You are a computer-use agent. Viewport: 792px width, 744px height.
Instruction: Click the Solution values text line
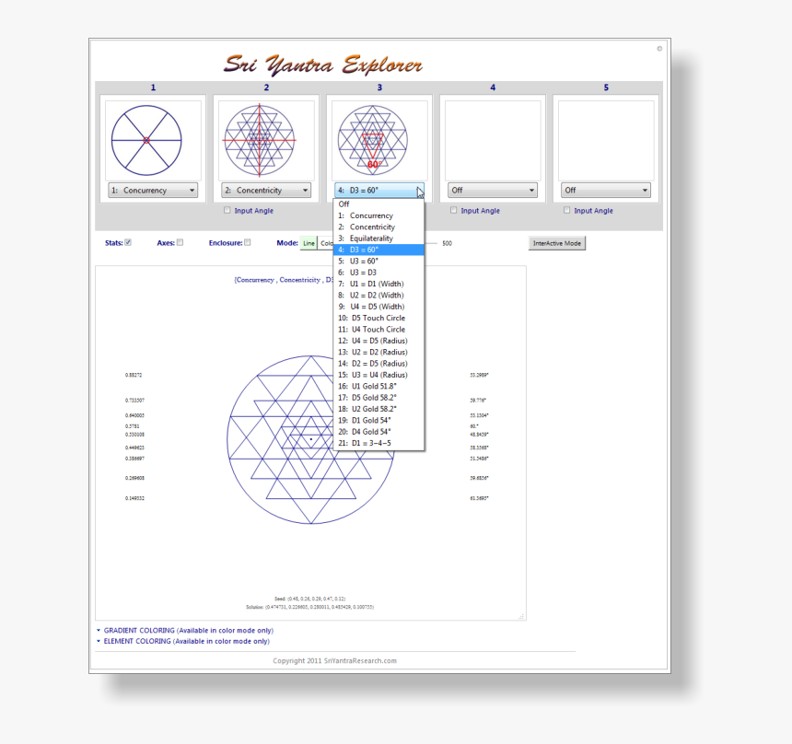pyautogui.click(x=309, y=607)
